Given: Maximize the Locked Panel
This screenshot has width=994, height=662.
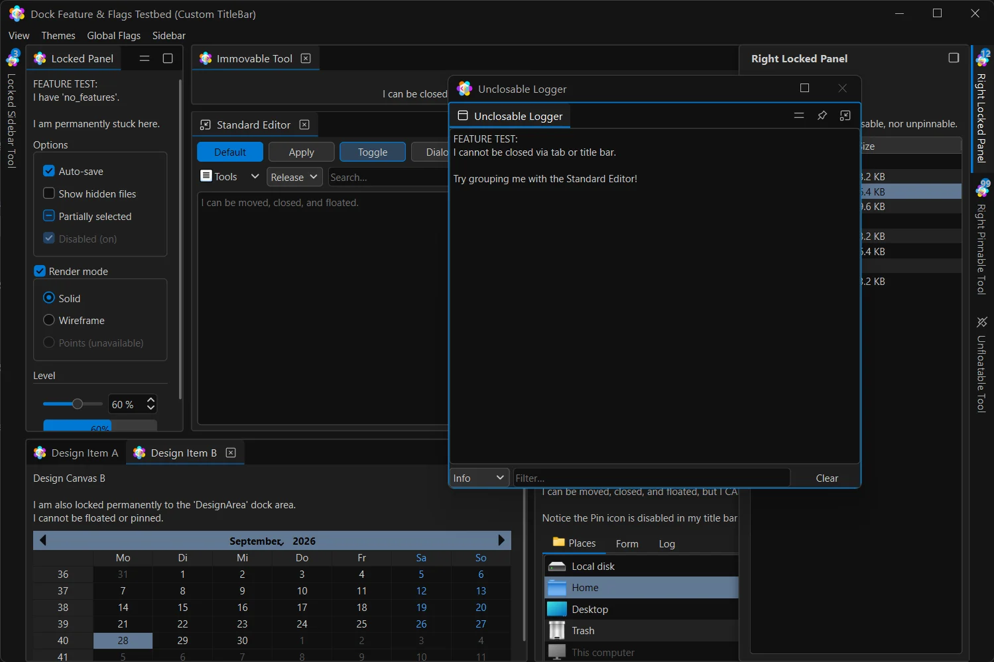Looking at the screenshot, I should click(x=168, y=58).
